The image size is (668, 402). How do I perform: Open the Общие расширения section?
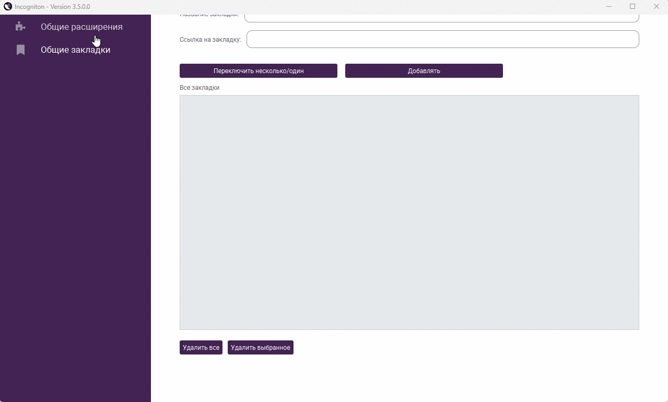(x=81, y=27)
